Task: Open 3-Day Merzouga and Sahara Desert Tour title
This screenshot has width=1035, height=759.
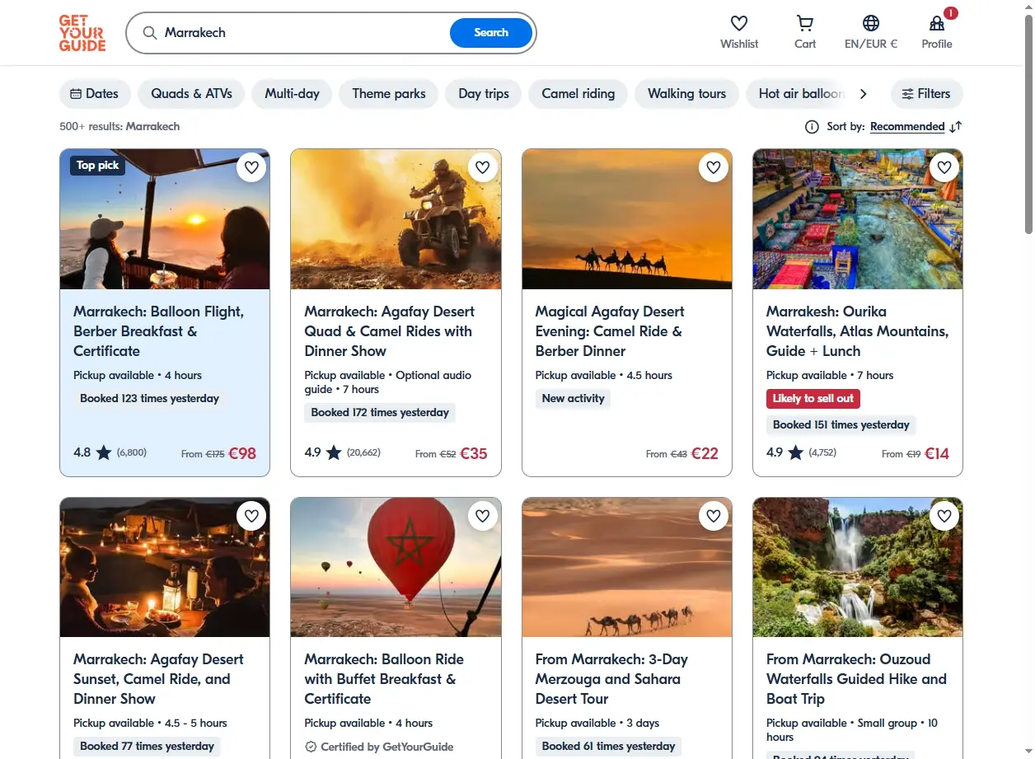Action: [611, 679]
